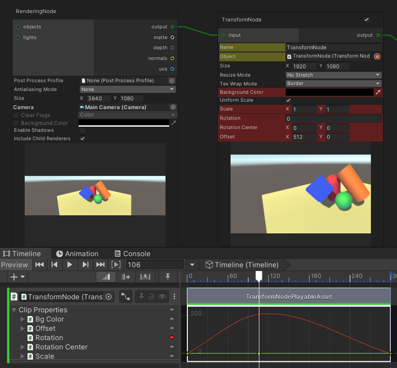Click the Play button in Timeline
Image resolution: width=397 pixels, height=368 pixels.
tap(69, 264)
